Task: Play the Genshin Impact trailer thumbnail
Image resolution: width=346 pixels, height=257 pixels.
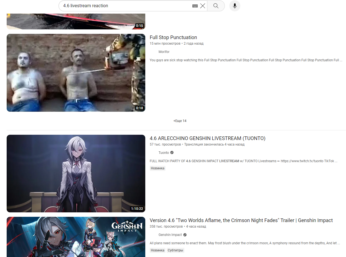Action: tap(76, 237)
